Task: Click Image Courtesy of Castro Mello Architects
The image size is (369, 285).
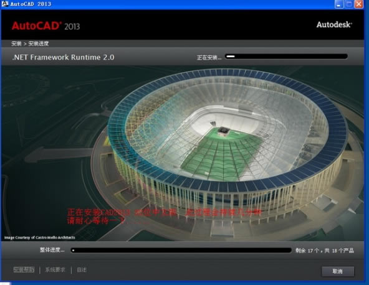Action: tap(39, 238)
